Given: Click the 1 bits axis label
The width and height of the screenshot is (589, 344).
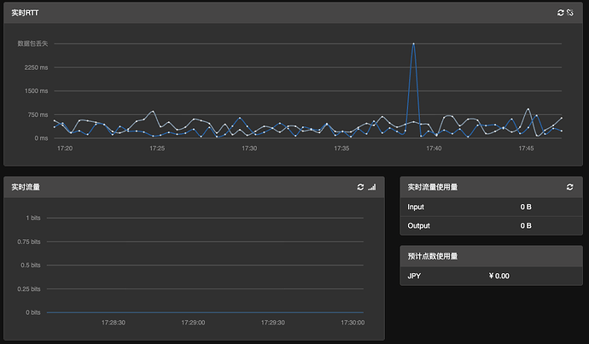Looking at the screenshot, I should [x=33, y=218].
